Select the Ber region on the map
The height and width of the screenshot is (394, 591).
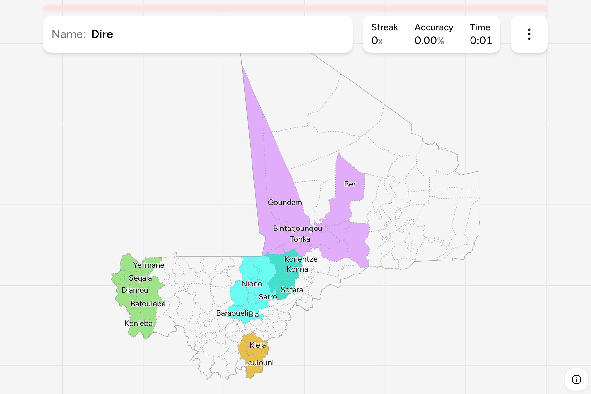pyautogui.click(x=350, y=184)
